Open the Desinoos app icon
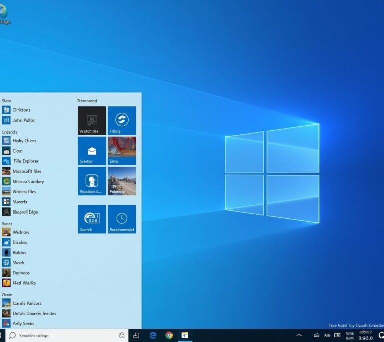This screenshot has height=342, width=384. pos(6,273)
